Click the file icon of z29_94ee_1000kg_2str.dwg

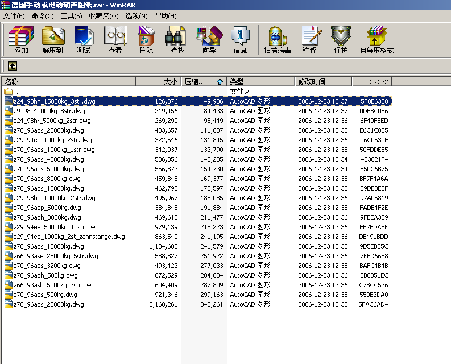coord(9,140)
